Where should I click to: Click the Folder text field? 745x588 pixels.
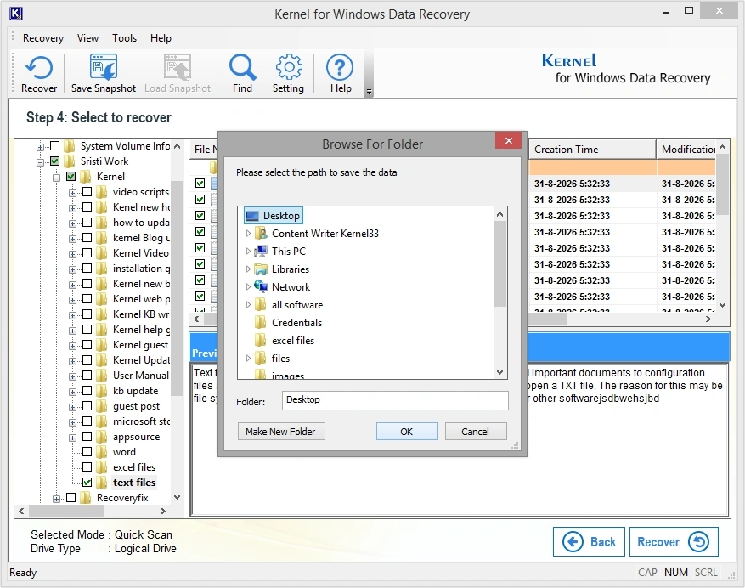(395, 400)
